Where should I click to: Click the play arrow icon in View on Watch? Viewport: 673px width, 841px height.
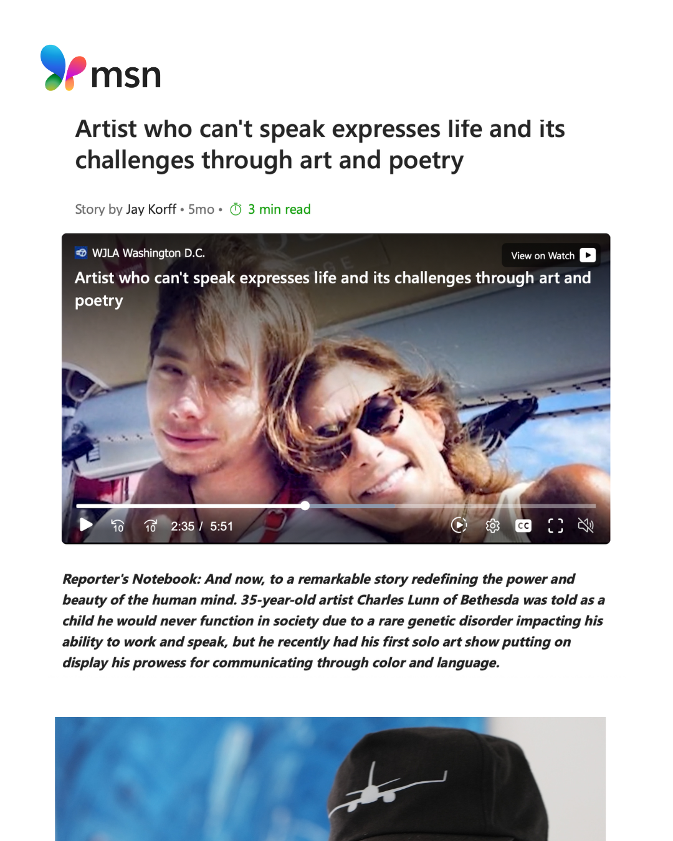588,255
